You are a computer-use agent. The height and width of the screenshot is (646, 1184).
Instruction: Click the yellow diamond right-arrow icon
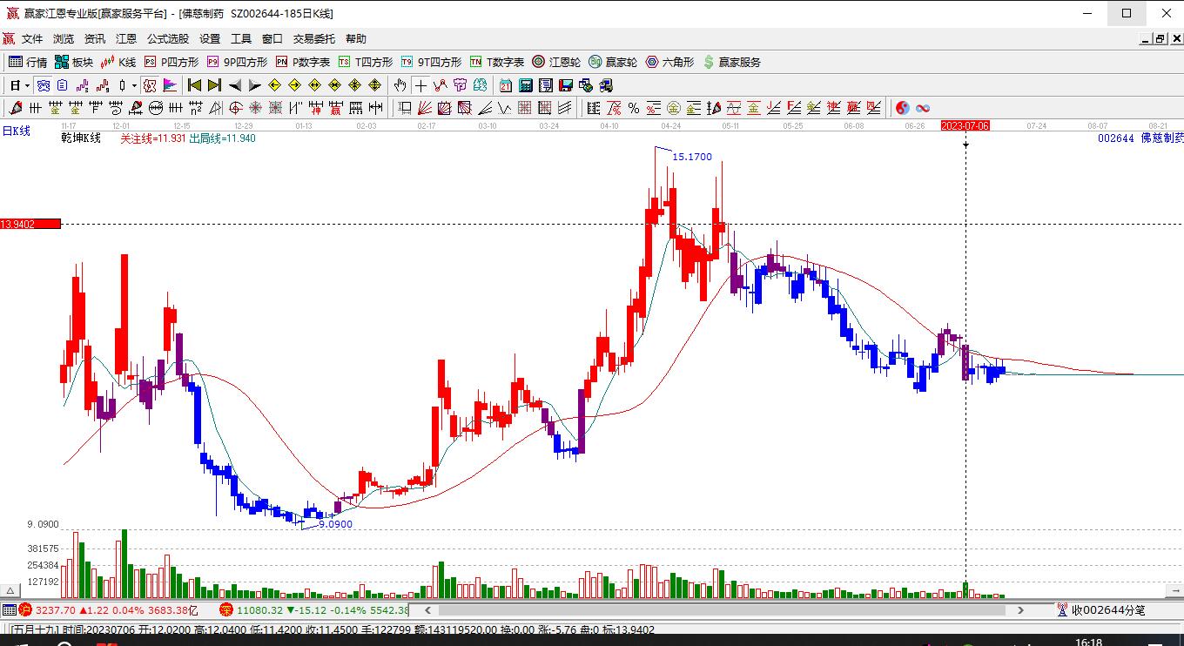[x=295, y=85]
